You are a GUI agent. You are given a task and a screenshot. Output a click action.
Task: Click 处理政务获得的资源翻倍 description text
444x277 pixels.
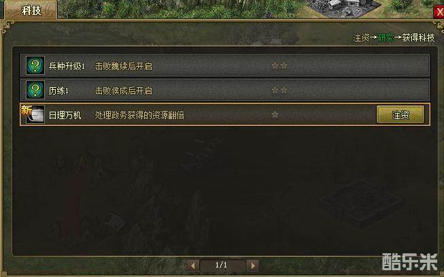[139, 115]
